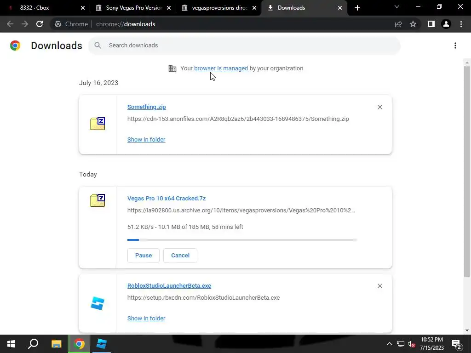Remove RobloxStudioLauncherBeta.exe from the list

coord(379,286)
